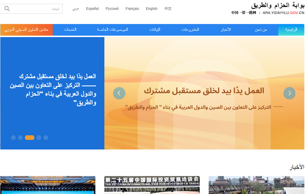The height and width of the screenshot is (194, 305).
Task: Open the الرئيسية home tab
Action: point(291,30)
